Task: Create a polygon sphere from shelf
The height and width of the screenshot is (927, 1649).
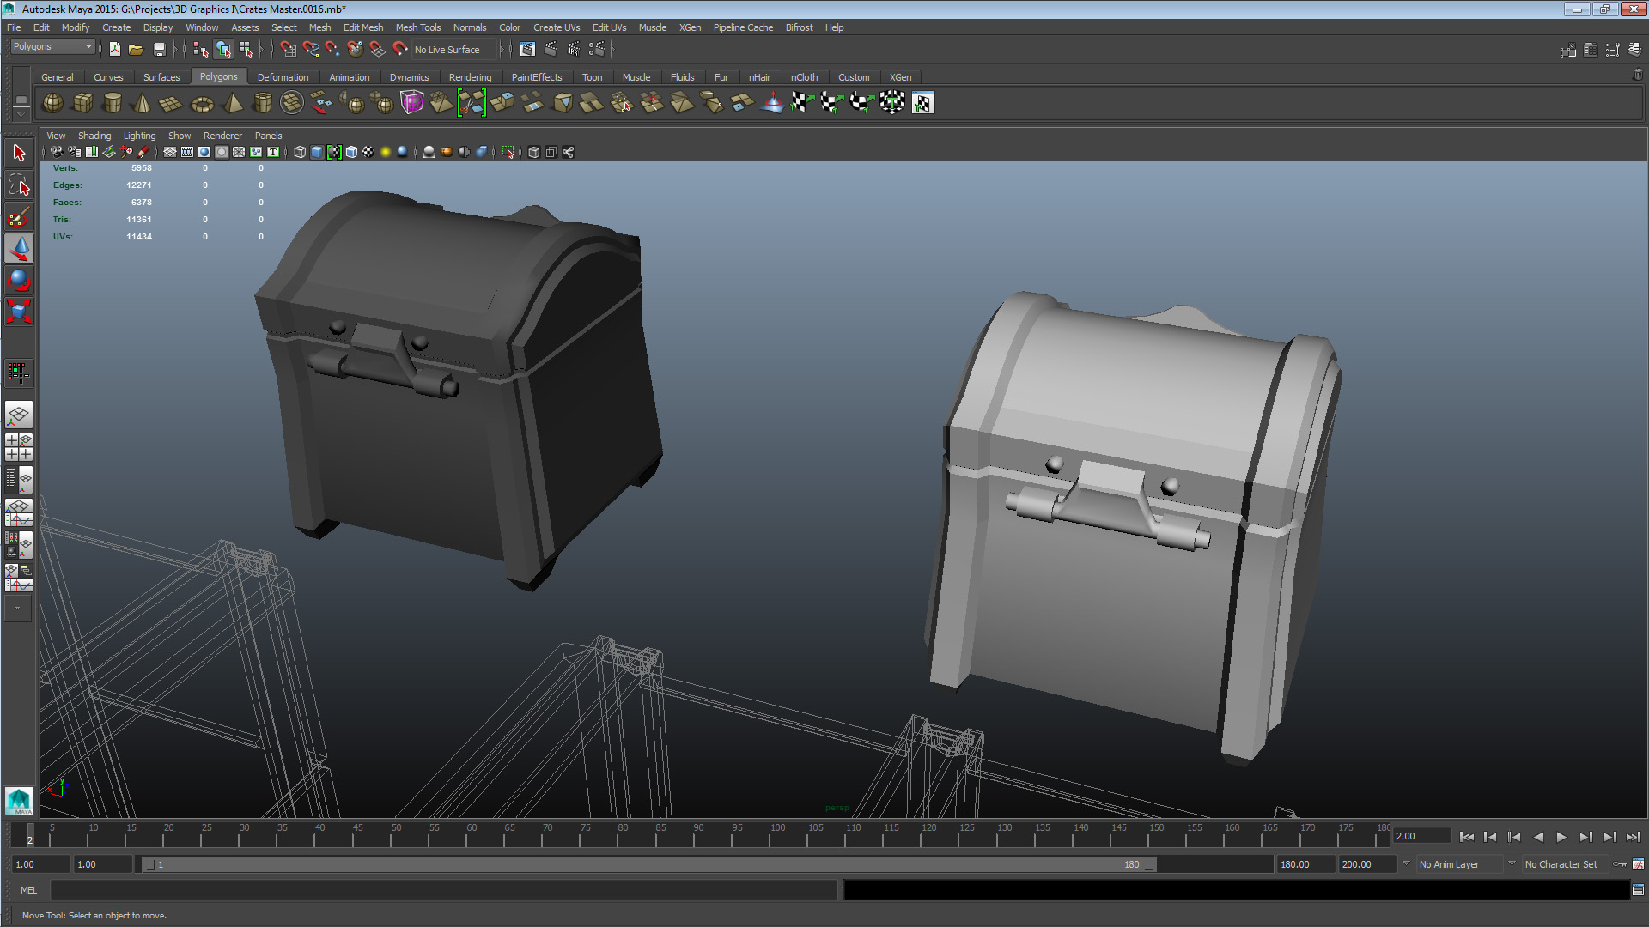Action: click(52, 103)
